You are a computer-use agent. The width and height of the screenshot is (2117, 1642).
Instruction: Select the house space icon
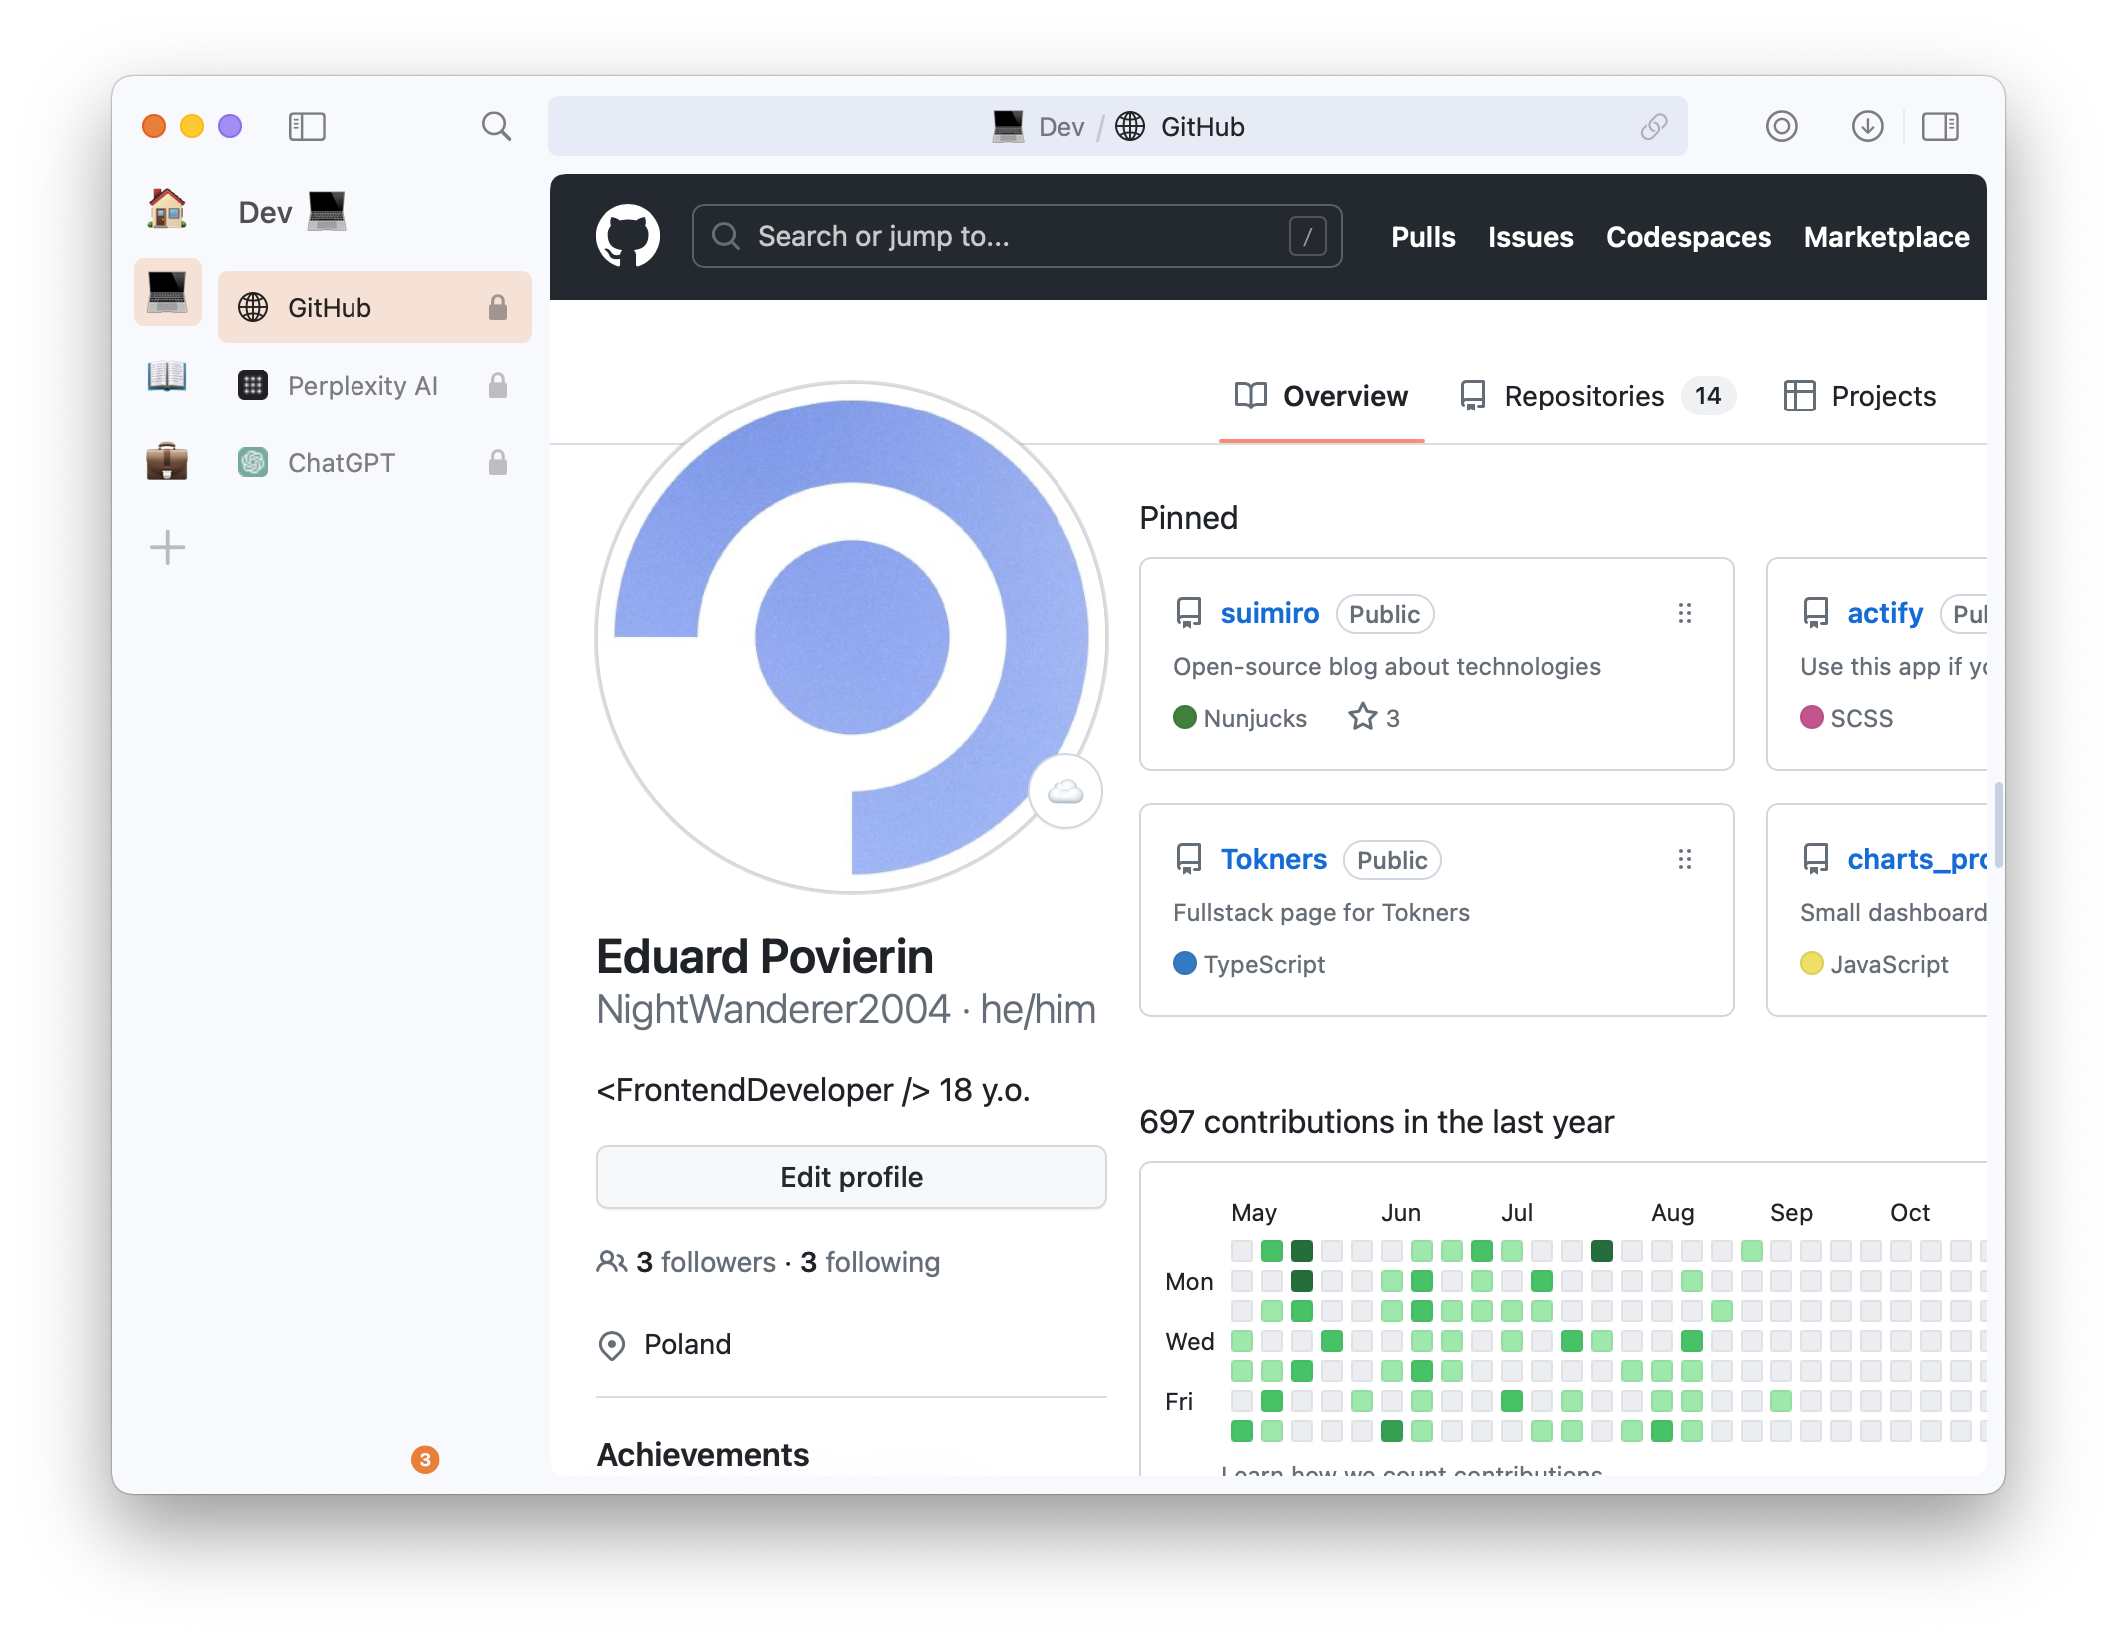(x=167, y=210)
